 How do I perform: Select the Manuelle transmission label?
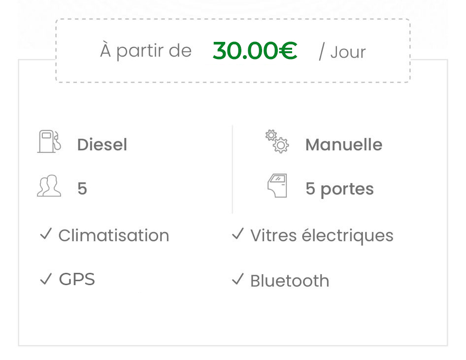click(x=344, y=145)
